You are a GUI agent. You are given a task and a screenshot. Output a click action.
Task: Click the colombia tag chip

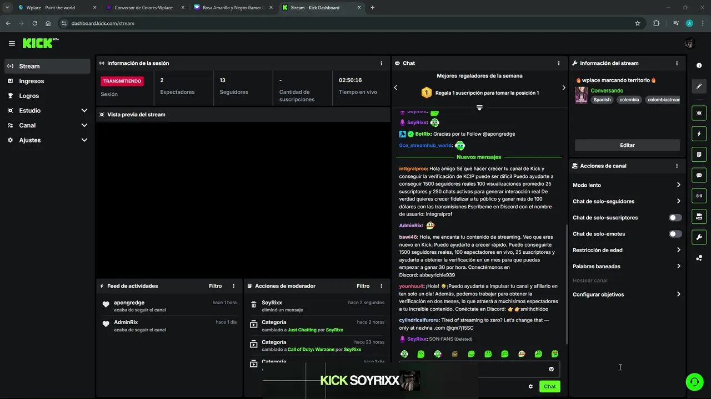(x=629, y=100)
